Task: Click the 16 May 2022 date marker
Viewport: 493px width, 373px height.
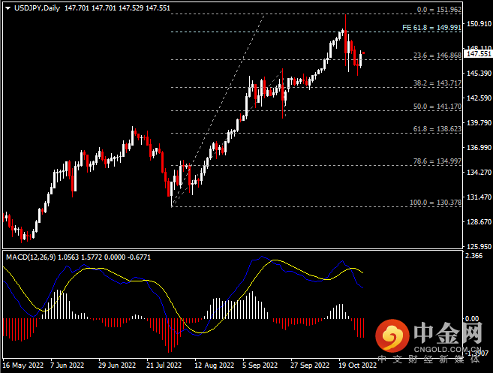Action: tap(23, 365)
